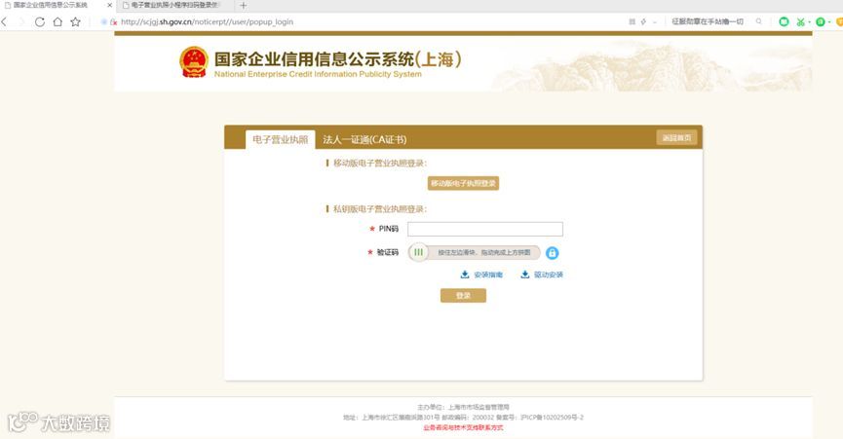Click the National Enterprise Credit Information subtitle
Viewport: 843px width, 439px height.
[318, 74]
